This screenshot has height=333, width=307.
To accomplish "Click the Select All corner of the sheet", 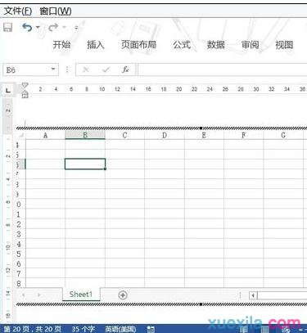I will click(x=21, y=135).
